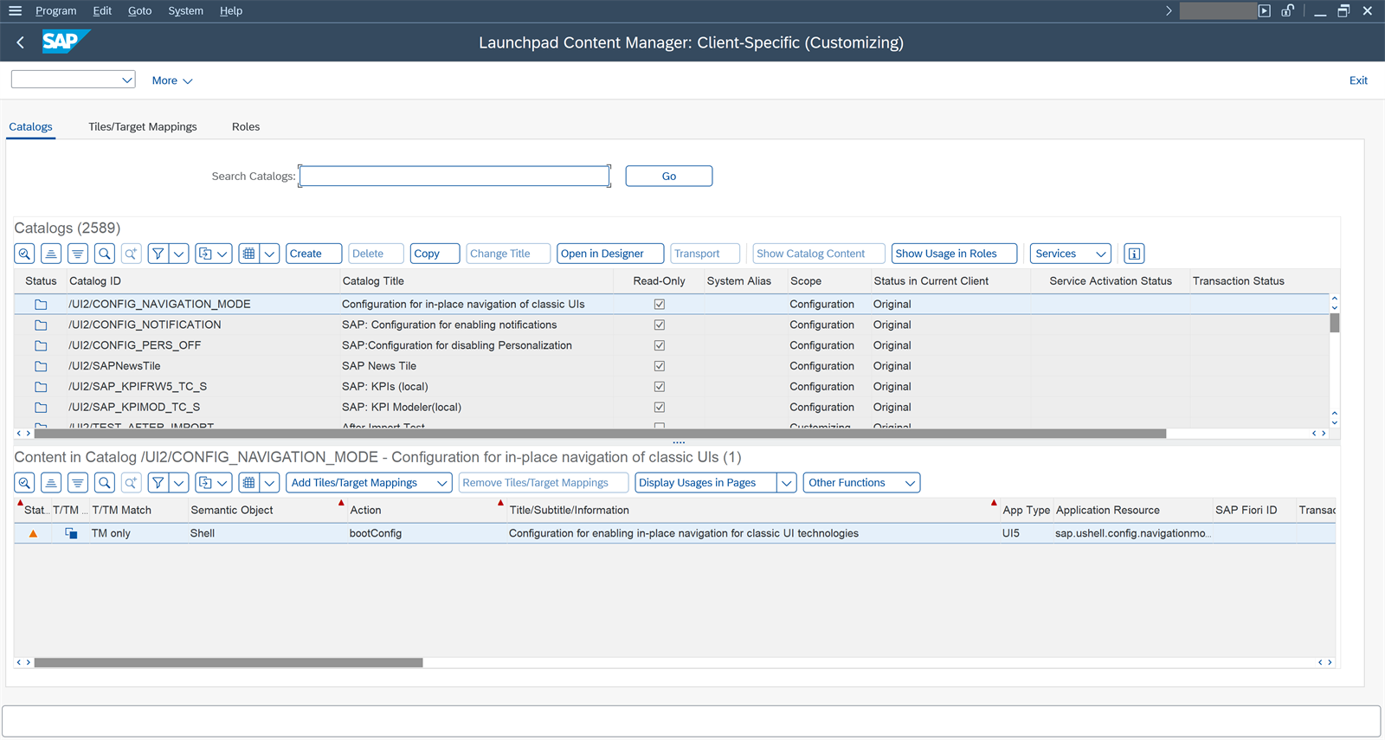
Task: Toggle Read-Only checkbox for /UI2/SAP_KPIMOD_TC_S
Action: (660, 408)
